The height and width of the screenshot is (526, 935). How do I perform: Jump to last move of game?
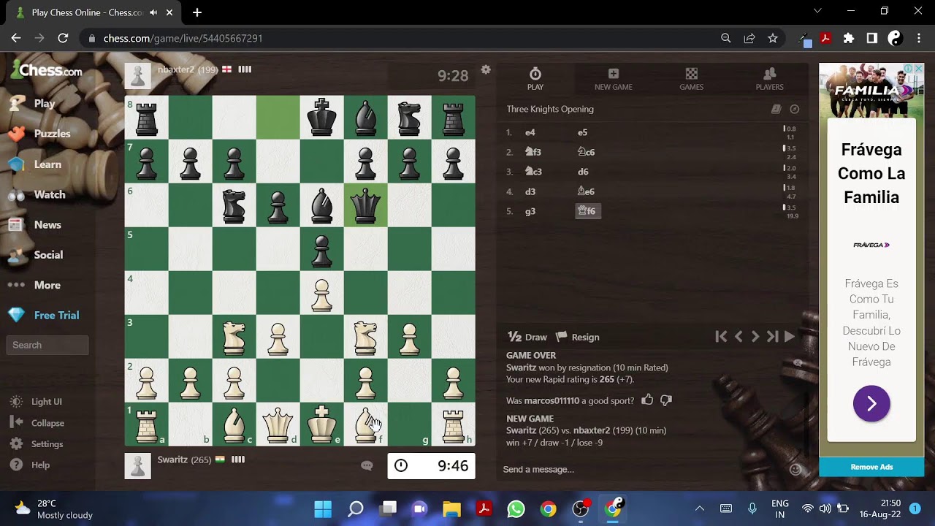coord(772,337)
